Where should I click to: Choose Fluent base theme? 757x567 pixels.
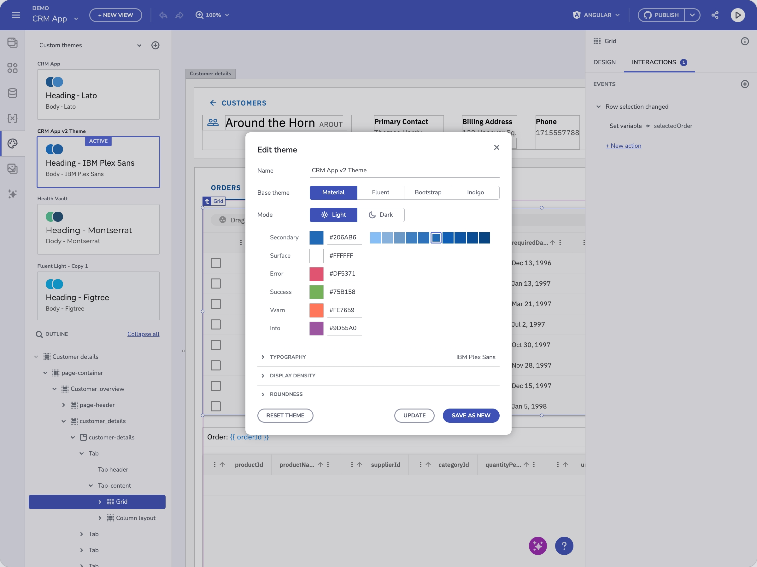click(x=381, y=192)
